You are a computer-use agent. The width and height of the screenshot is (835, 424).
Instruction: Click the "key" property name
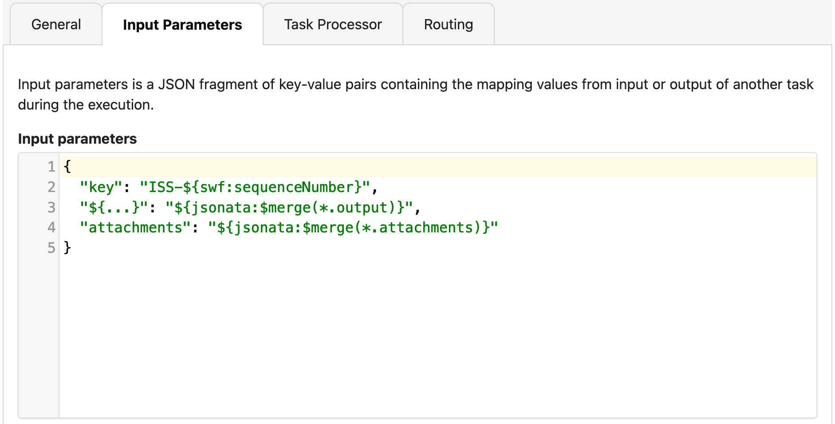click(101, 187)
